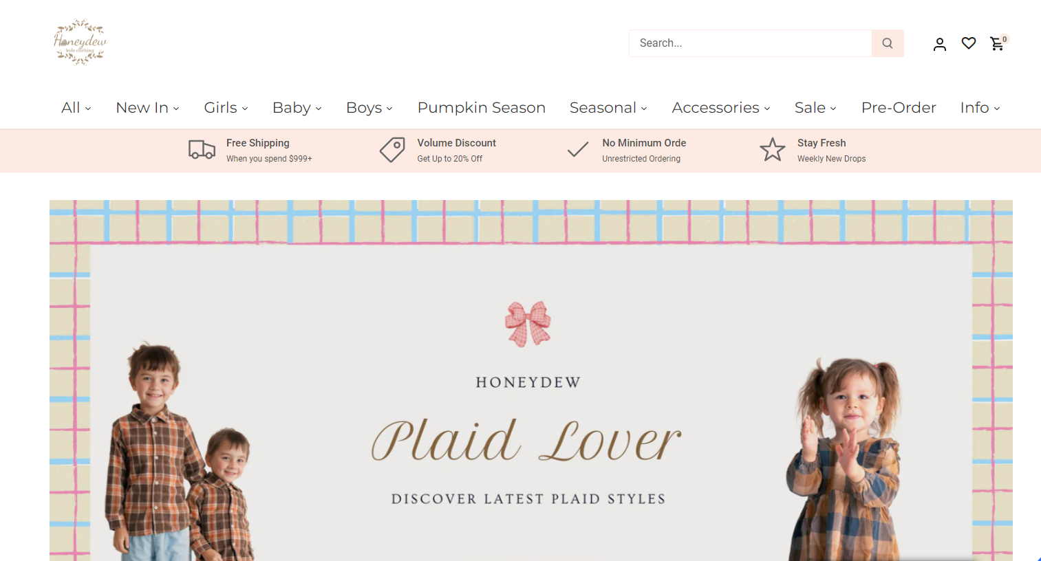Click into the Search input field
Viewport: 1041px width, 561px height.
[x=751, y=43]
